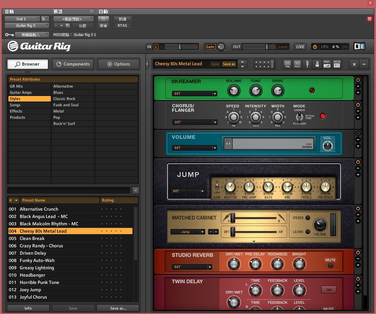This screenshot has width=376, height=314.
Task: Sort presets by Rating column
Action: point(119,200)
